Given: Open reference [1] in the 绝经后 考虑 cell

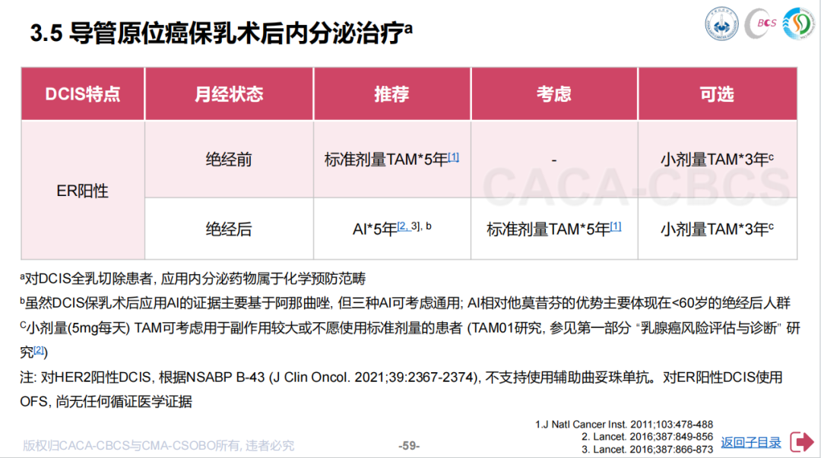Looking at the screenshot, I should coord(616,226).
